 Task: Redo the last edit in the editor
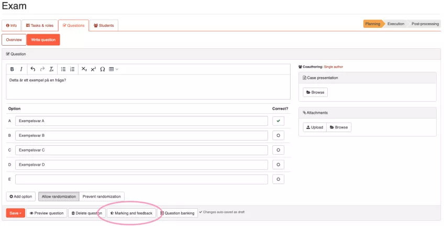click(42, 69)
